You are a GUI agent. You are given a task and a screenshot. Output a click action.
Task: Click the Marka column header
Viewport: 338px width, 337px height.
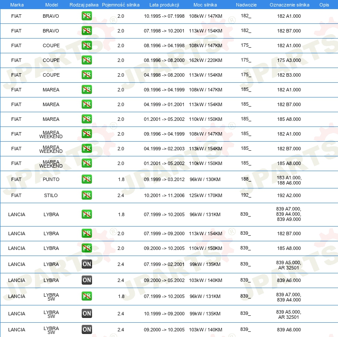[x=17, y=4]
